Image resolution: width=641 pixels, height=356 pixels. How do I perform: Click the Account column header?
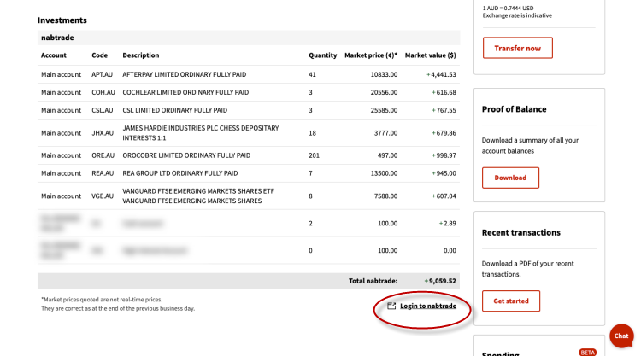54,55
